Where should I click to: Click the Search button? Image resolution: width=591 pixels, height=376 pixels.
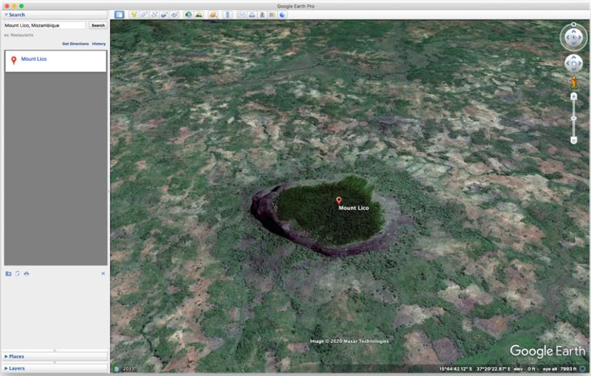click(x=98, y=25)
